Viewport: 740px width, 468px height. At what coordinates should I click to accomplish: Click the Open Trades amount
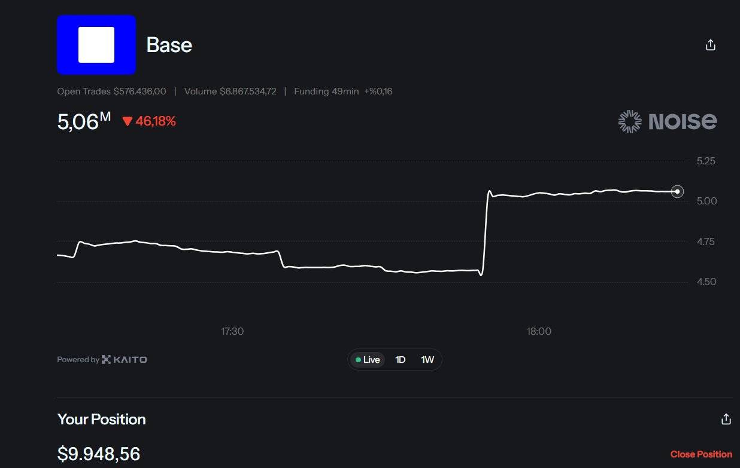(x=139, y=91)
